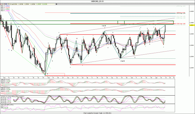The width and height of the screenshot is (195, 114).
Task: Click the red 'App 1,000' projection label
Action: point(181,23)
